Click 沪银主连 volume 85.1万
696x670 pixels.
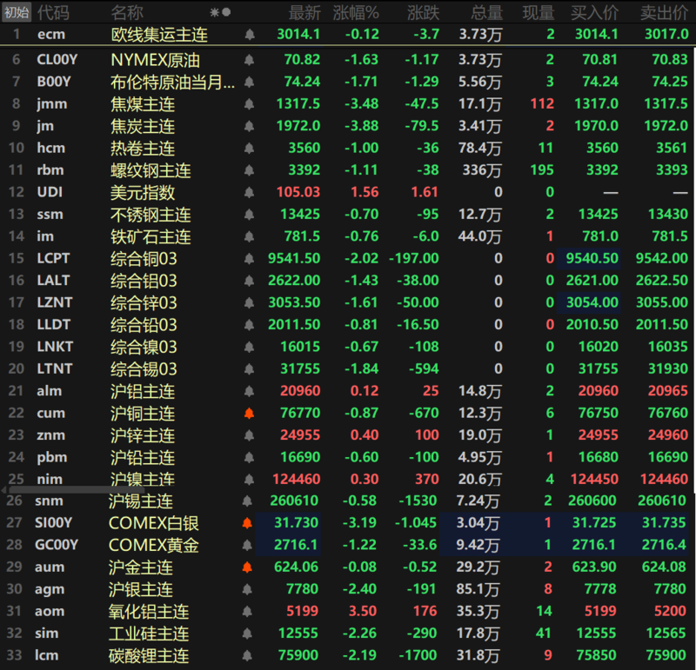tap(478, 589)
